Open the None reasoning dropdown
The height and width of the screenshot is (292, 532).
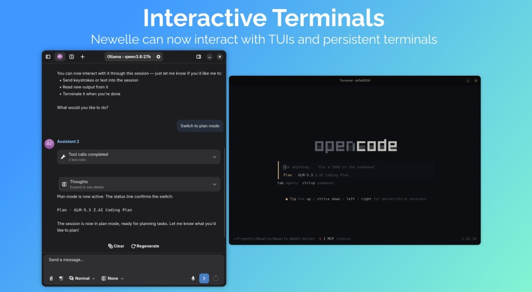(113, 278)
